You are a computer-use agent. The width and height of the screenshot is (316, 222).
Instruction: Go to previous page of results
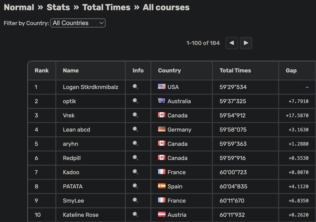(232, 43)
